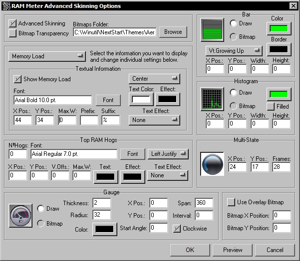Open Effect color swatch in Textual Information
The height and width of the screenshot is (261, 300).
pyautogui.click(x=168, y=99)
